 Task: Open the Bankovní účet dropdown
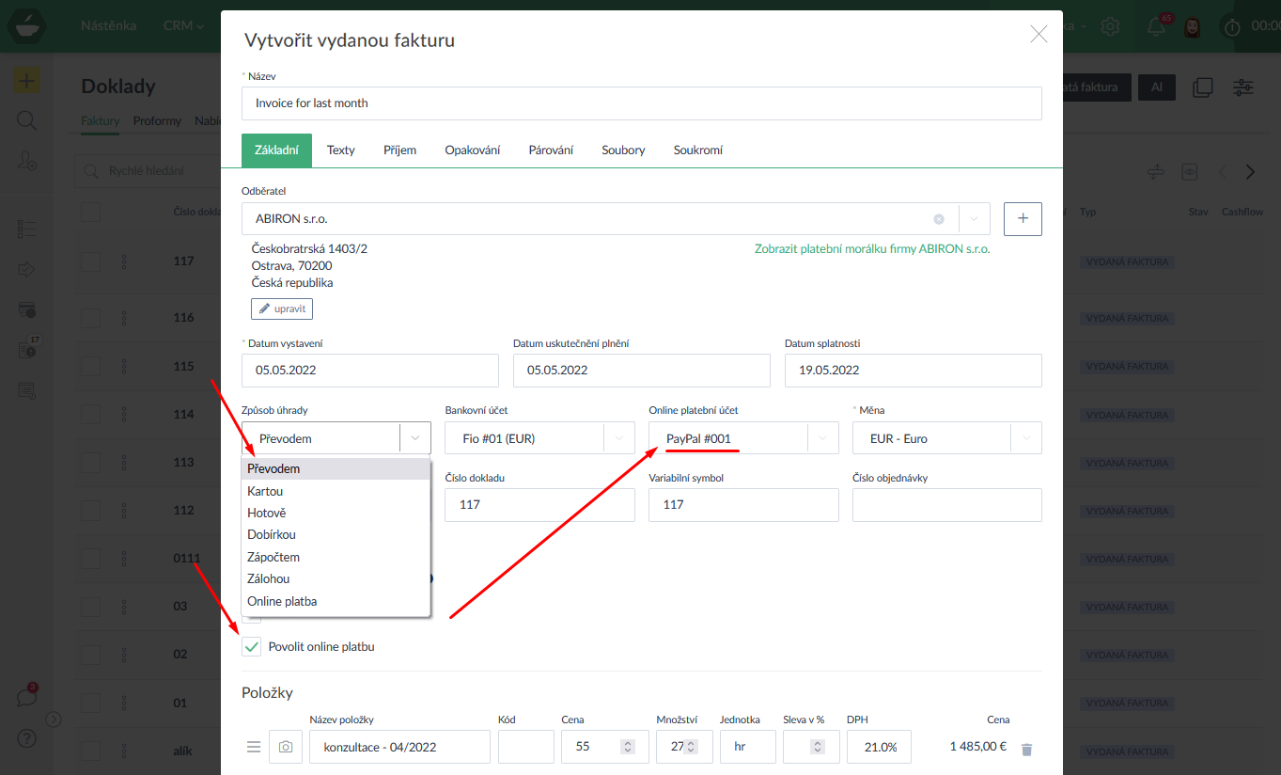pyautogui.click(x=618, y=438)
